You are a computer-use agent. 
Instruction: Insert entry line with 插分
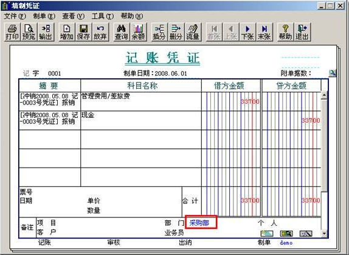[x=159, y=32]
